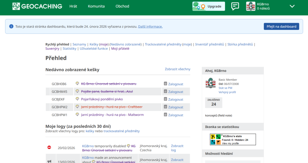This screenshot has height=163, width=308.
Task: Click the KGBrno's stats banner image
Action: click(233, 140)
